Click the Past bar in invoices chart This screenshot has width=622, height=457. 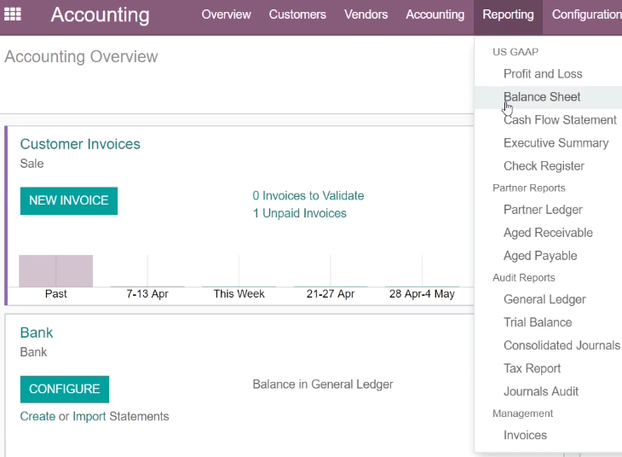[56, 271]
